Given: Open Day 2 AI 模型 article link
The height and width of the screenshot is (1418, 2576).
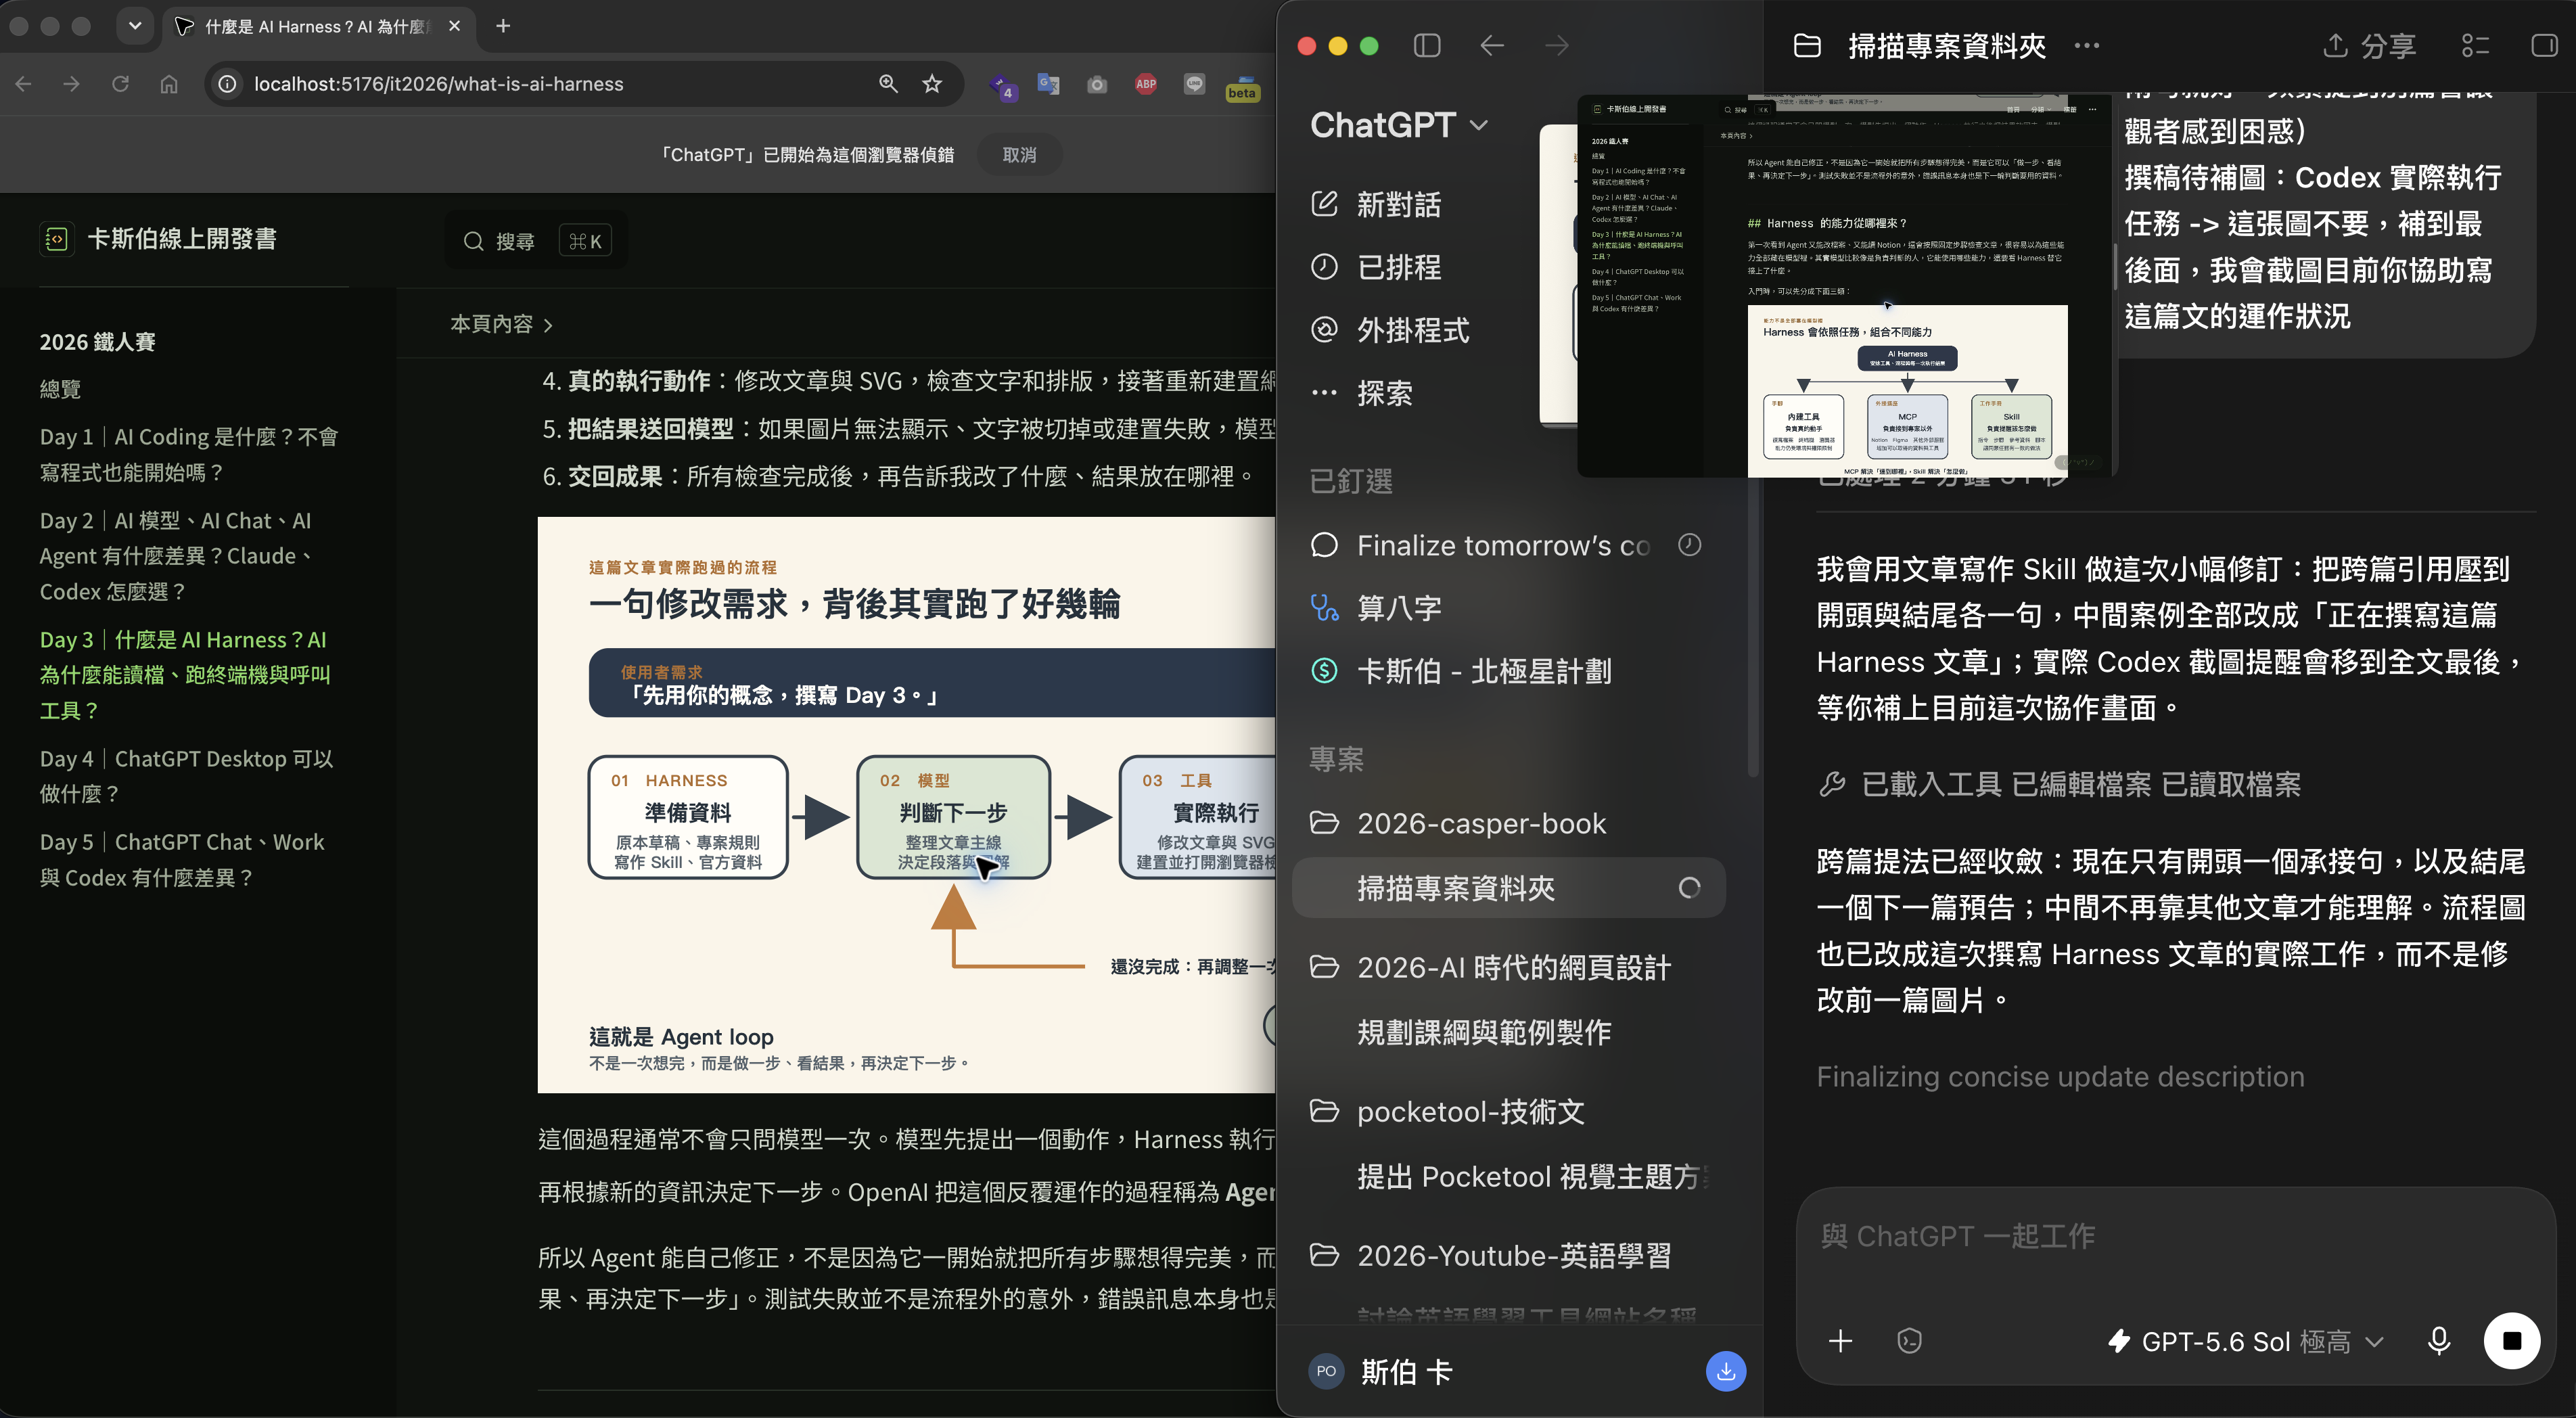Looking at the screenshot, I should click(x=177, y=556).
